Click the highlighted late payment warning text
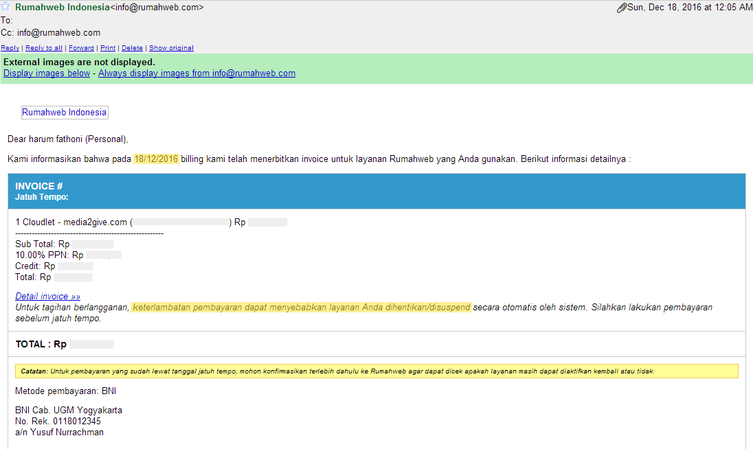The width and height of the screenshot is (753, 449). tap(302, 308)
